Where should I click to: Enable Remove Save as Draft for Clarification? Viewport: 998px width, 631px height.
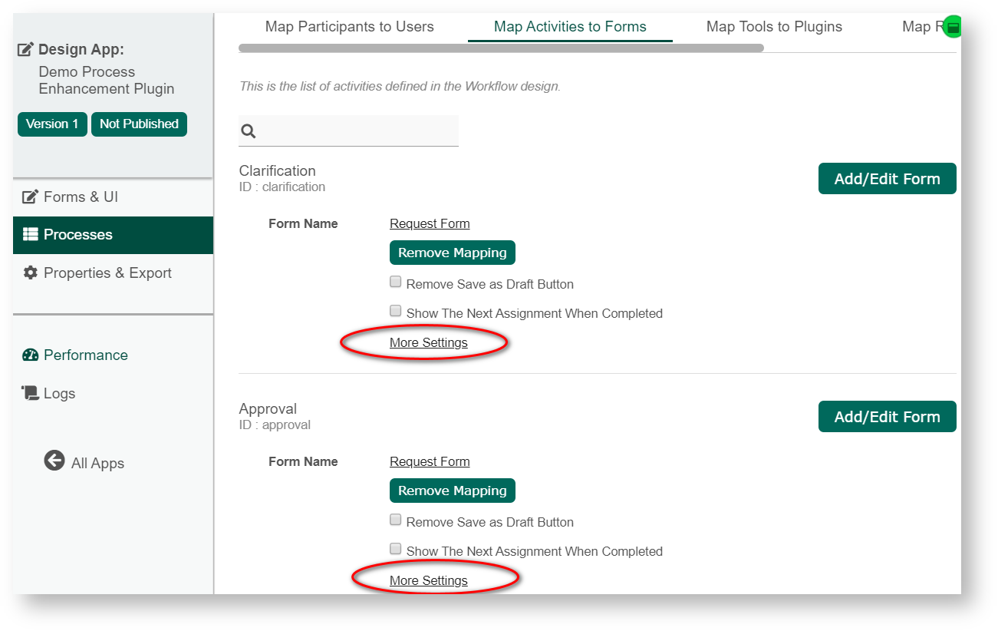396,282
